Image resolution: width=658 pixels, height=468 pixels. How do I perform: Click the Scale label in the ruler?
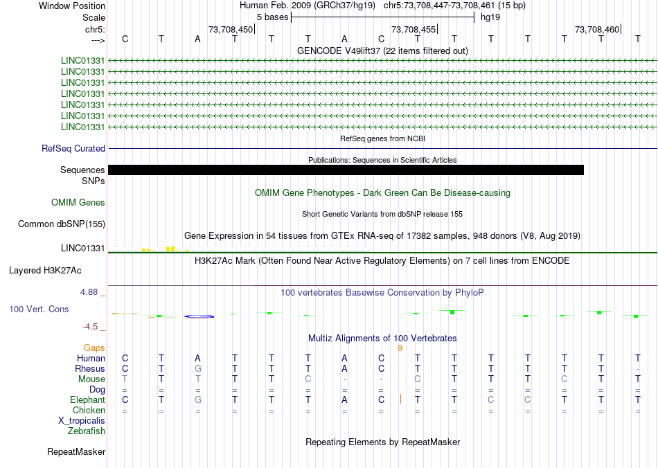click(94, 17)
